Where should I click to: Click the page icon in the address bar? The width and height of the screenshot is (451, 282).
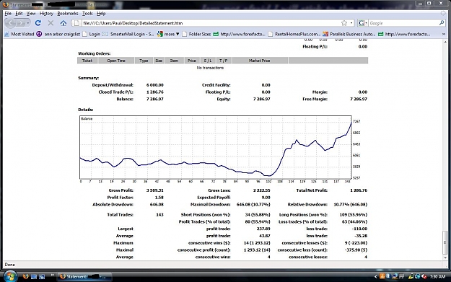pos(76,23)
